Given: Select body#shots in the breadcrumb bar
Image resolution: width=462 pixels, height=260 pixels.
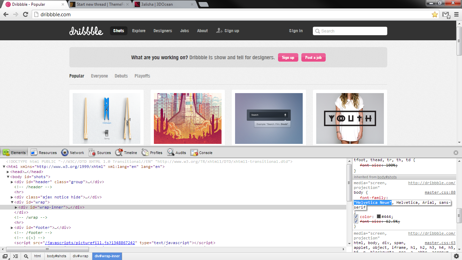Looking at the screenshot, I should 56,256.
